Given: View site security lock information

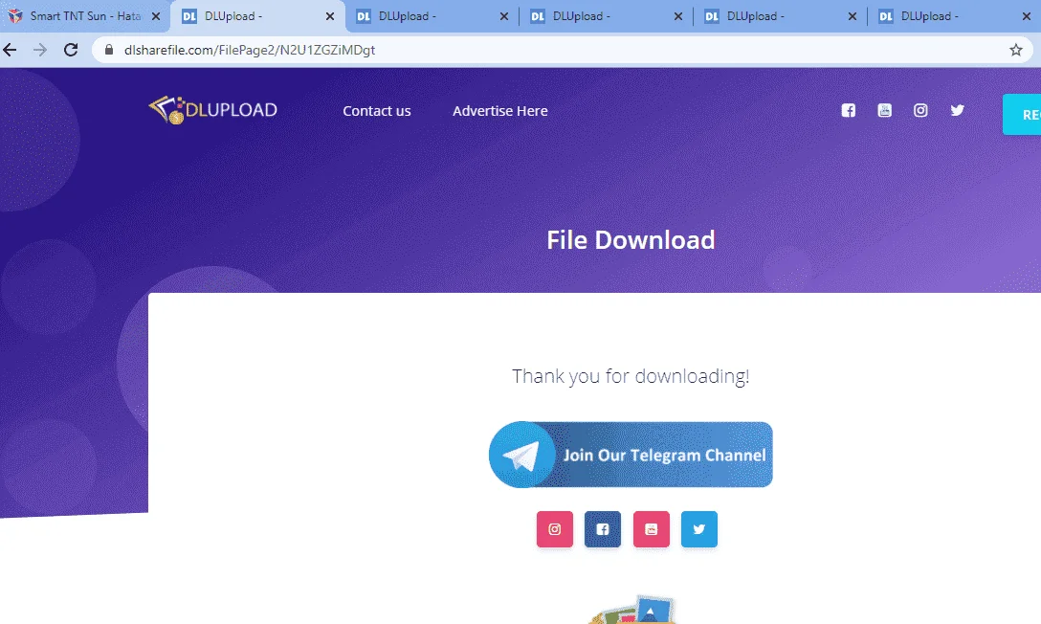Looking at the screenshot, I should pos(109,50).
